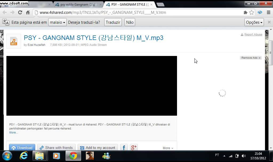Open the Ezai Huzaifah uploader profile link

[36, 45]
